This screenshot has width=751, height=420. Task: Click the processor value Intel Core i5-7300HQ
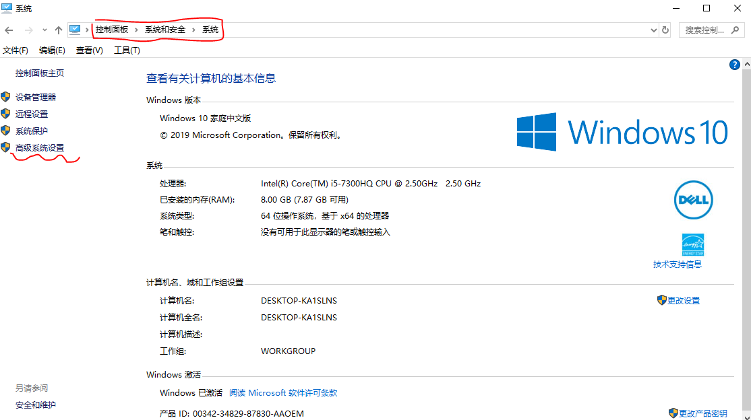coord(371,183)
